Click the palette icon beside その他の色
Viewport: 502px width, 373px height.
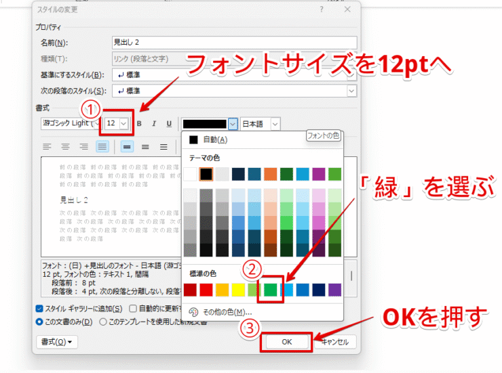193,312
